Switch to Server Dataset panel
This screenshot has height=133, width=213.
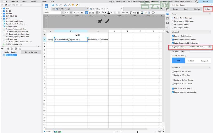click(31, 52)
